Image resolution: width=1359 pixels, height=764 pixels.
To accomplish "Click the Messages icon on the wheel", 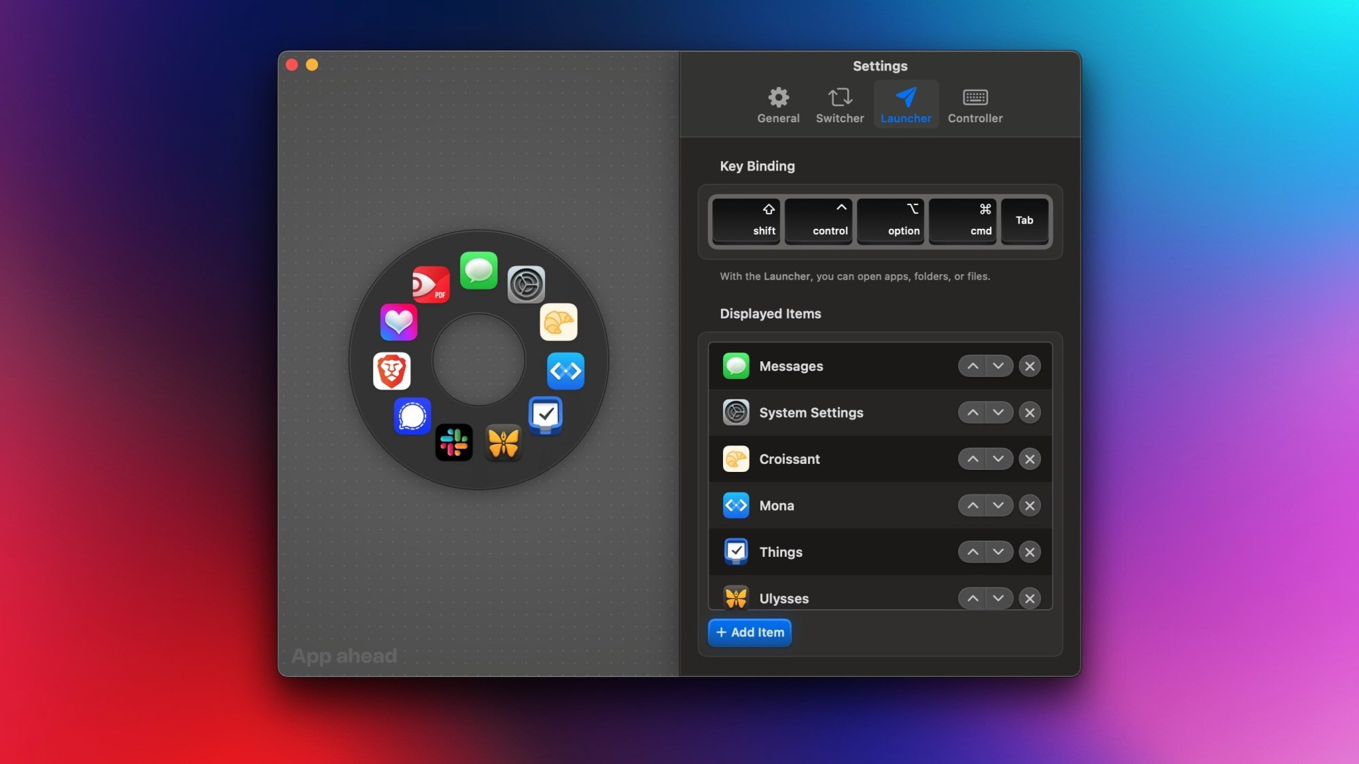I will tap(479, 270).
